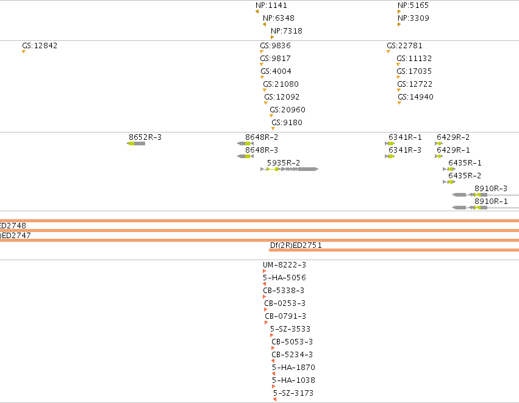Click the red arrow under 5-SZ-3533

click(x=272, y=335)
